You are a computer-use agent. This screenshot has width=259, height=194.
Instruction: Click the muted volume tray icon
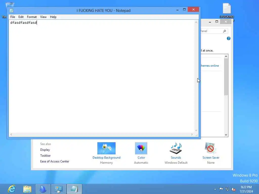pyautogui.click(x=233, y=189)
